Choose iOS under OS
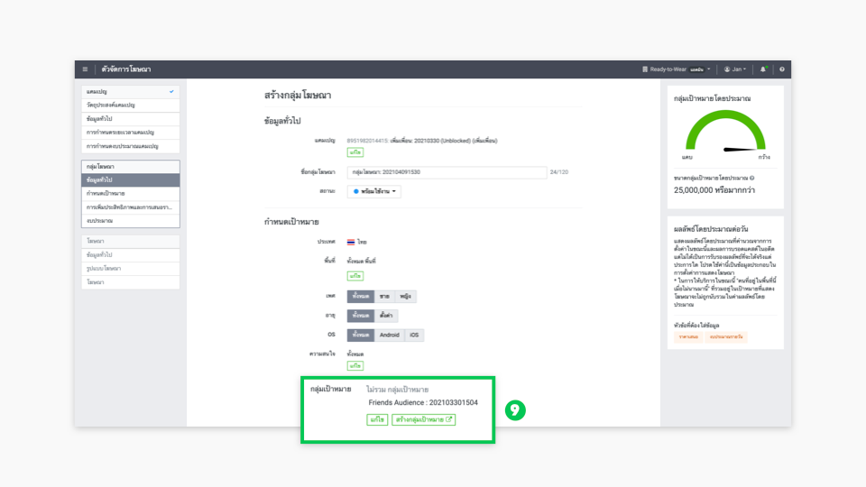The height and width of the screenshot is (487, 866). click(413, 335)
